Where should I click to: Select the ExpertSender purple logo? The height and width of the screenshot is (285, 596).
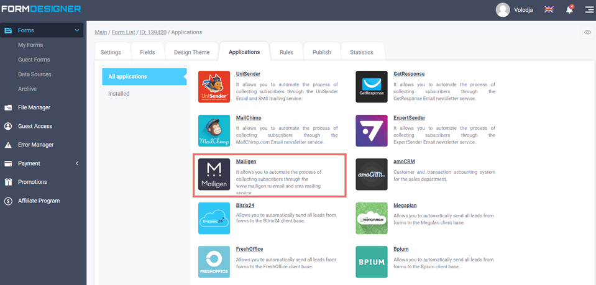pos(372,131)
